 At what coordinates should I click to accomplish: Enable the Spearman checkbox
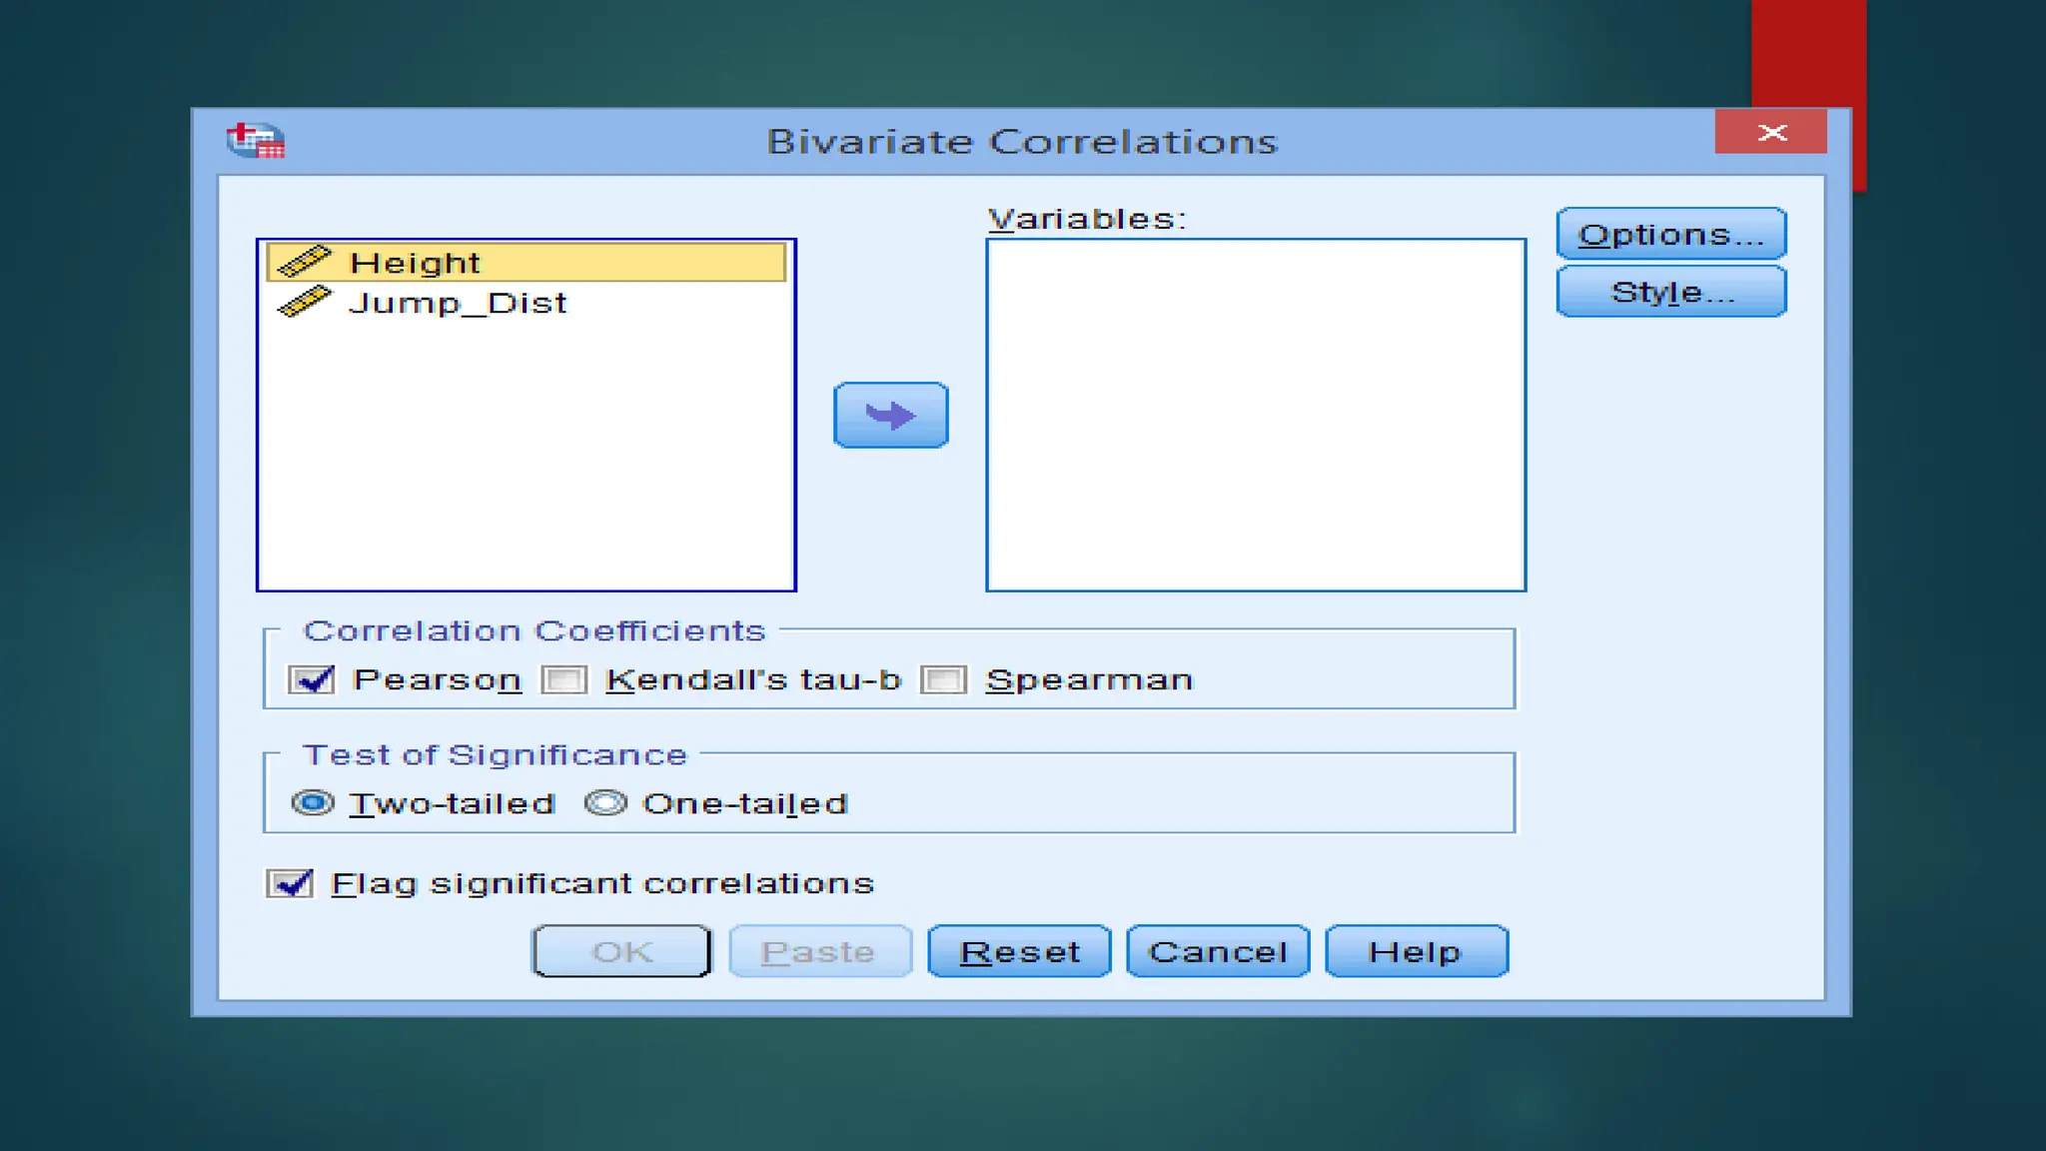(944, 680)
